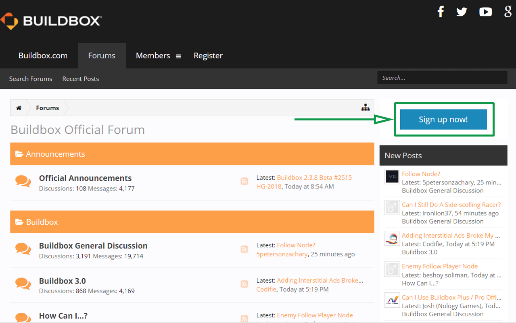Open Can I Still Do A Side-scolling Racer? post
Viewport: 516px width, 323px height.
(x=451, y=205)
